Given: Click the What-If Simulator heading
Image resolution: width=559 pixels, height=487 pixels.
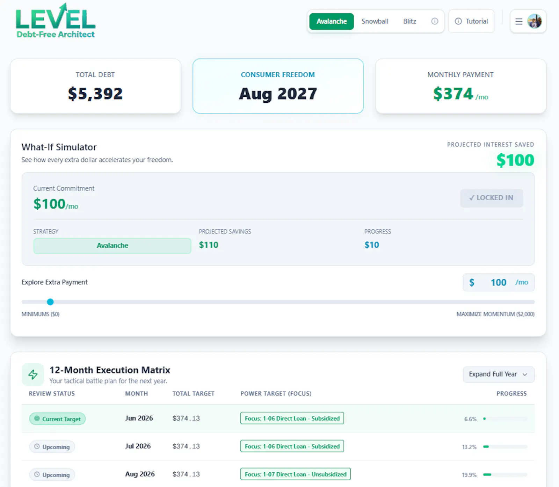Looking at the screenshot, I should [59, 147].
